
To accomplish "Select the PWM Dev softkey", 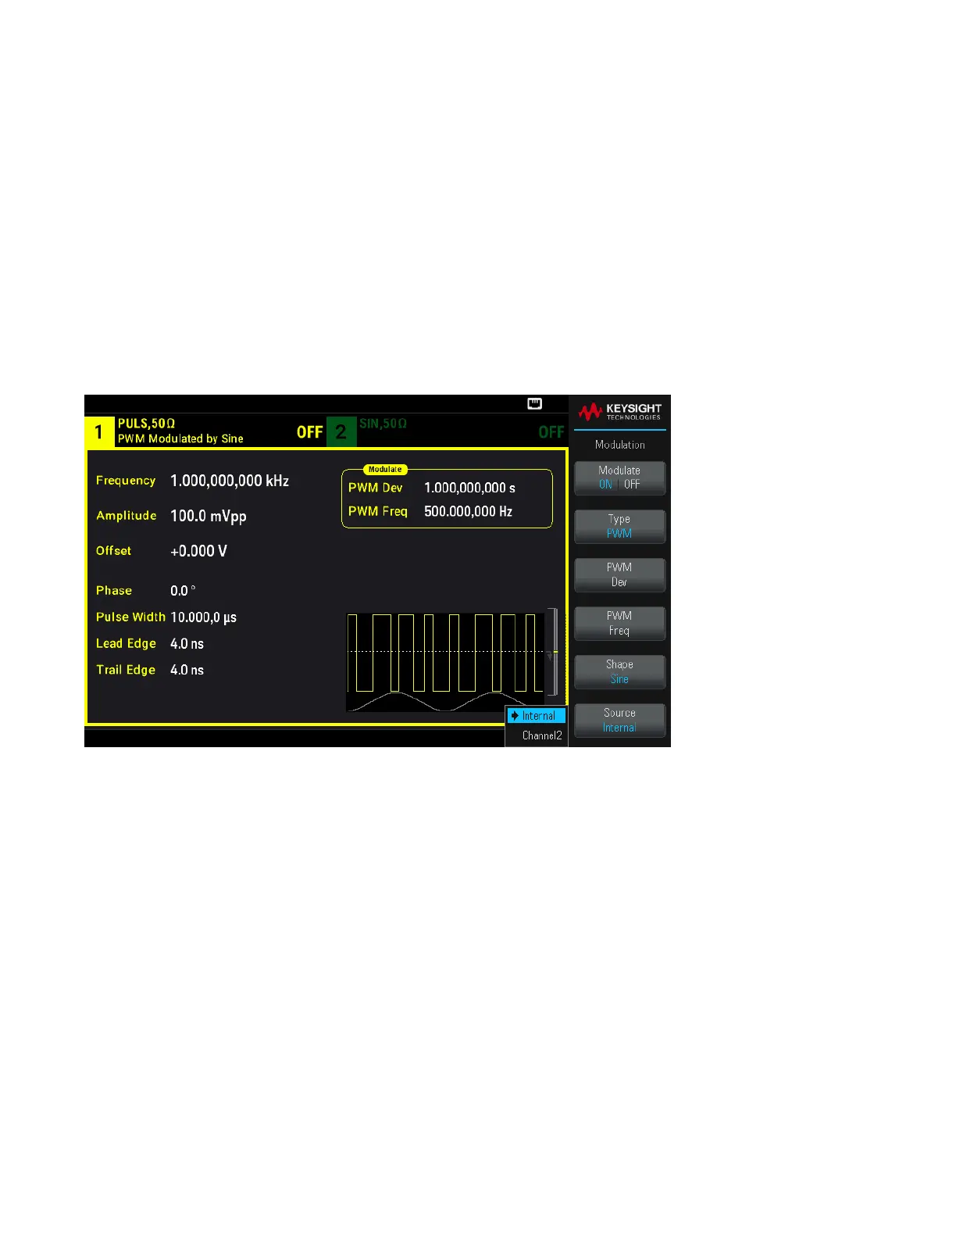I will coord(619,574).
